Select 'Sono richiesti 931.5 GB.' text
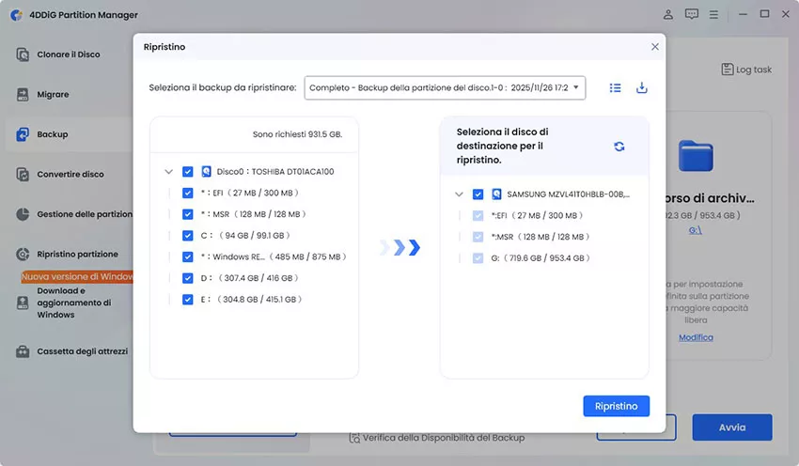This screenshot has height=466, width=799. (x=298, y=134)
